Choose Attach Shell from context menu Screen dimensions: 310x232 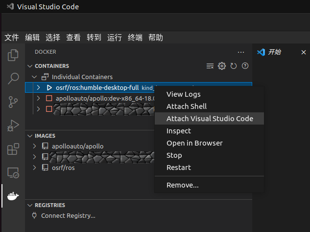[x=209, y=106]
